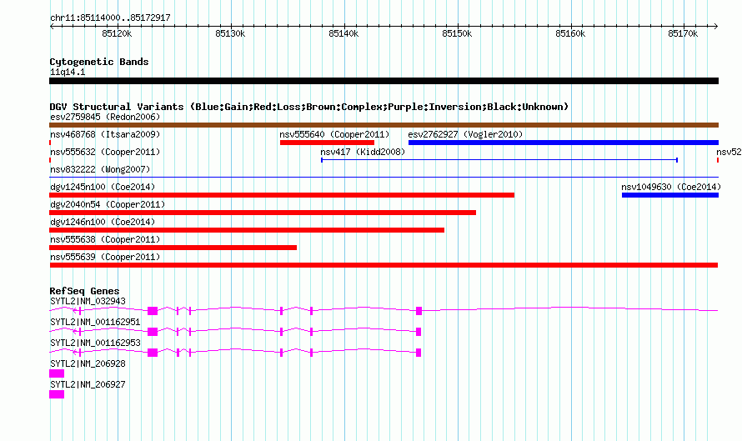
Task: Click the magenta SYTL2|NM_206928 gene block
Action: click(x=57, y=373)
